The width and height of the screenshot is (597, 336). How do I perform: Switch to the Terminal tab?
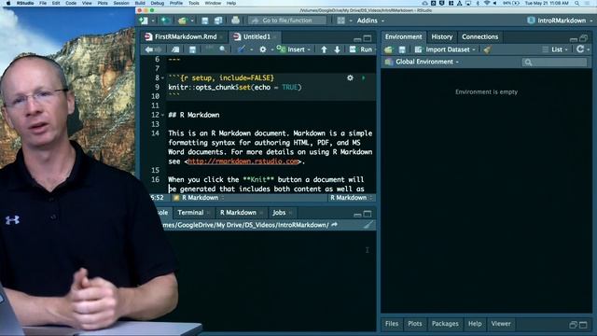[x=190, y=213]
